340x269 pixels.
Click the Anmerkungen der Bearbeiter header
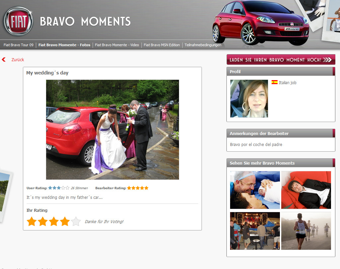point(281,133)
